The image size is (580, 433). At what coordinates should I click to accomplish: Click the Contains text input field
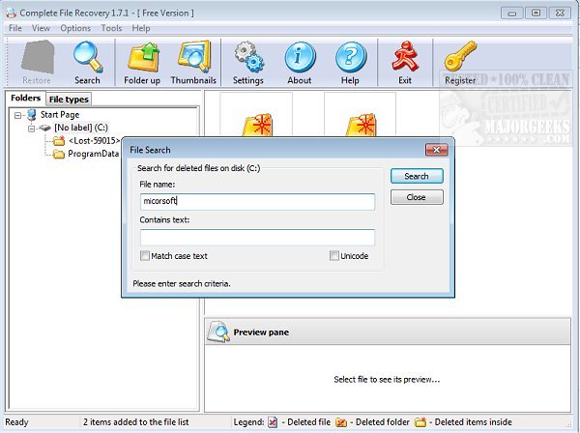(x=257, y=237)
